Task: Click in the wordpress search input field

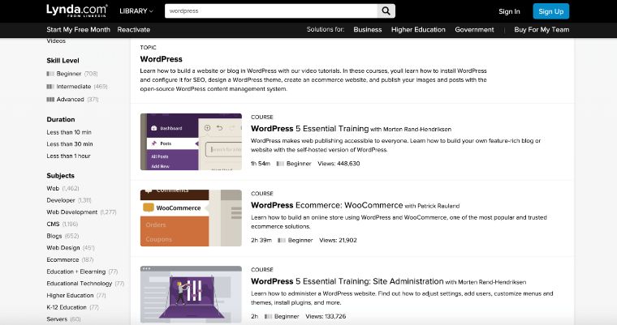Action: pos(270,11)
